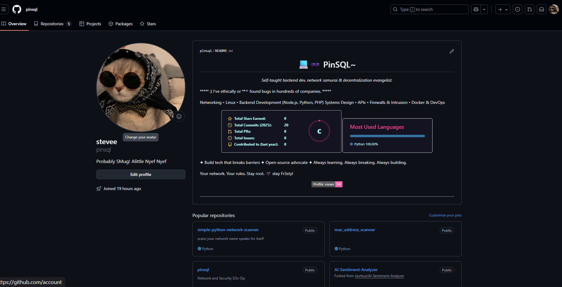Open the hamburger navigation menu
562x287 pixels.
click(4, 9)
